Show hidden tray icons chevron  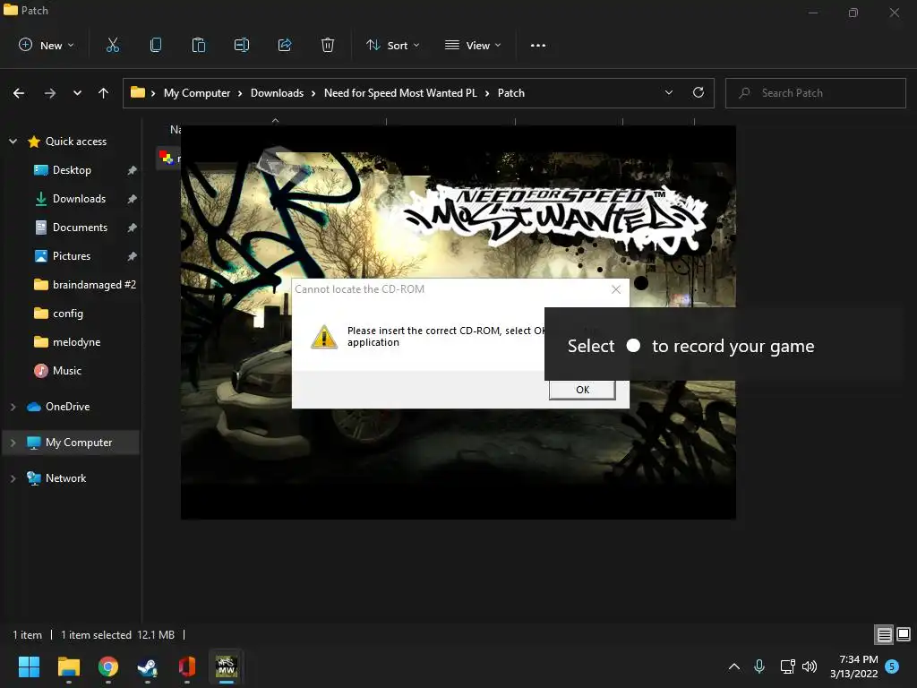coord(734,666)
